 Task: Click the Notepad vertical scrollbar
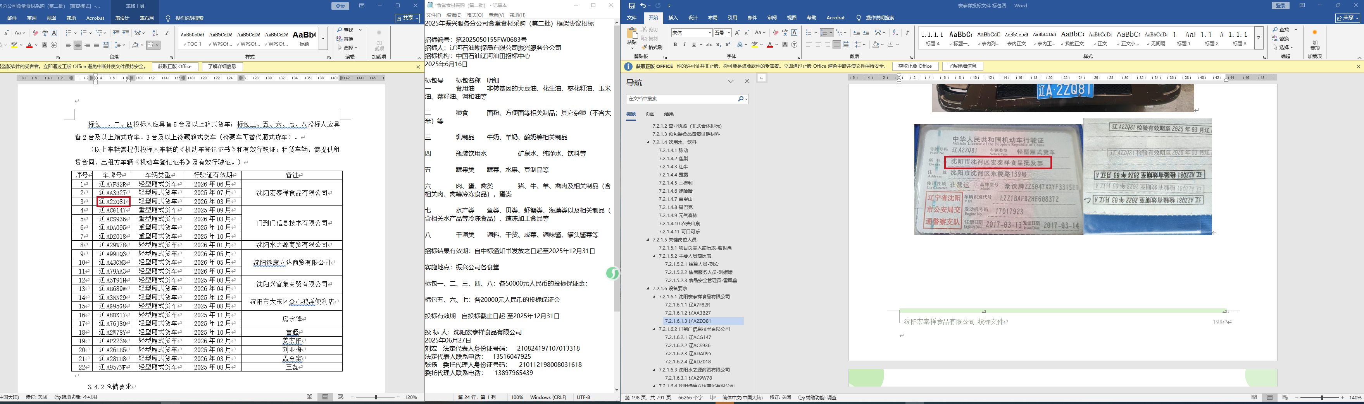click(616, 206)
